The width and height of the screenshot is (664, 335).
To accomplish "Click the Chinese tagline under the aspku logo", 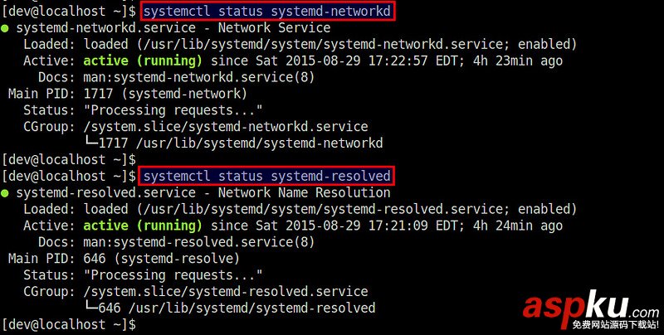I will tap(615, 325).
